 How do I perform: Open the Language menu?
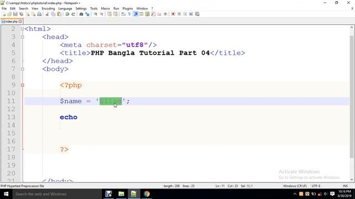click(65, 8)
